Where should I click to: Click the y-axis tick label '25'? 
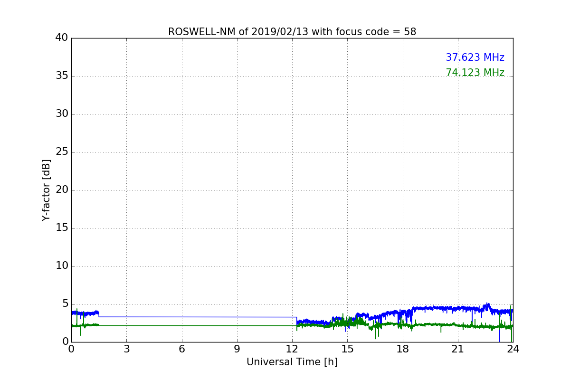pos(62,152)
